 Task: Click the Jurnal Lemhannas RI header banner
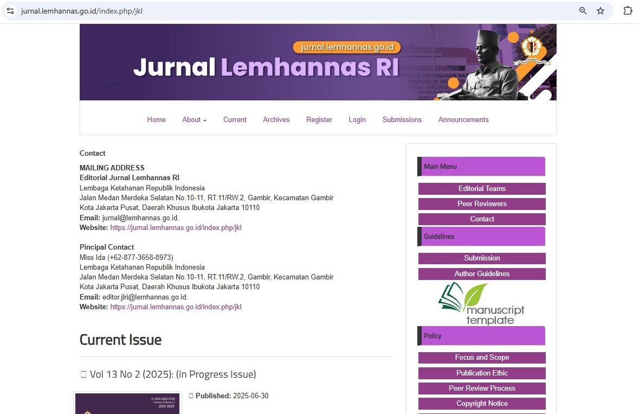coord(318,62)
